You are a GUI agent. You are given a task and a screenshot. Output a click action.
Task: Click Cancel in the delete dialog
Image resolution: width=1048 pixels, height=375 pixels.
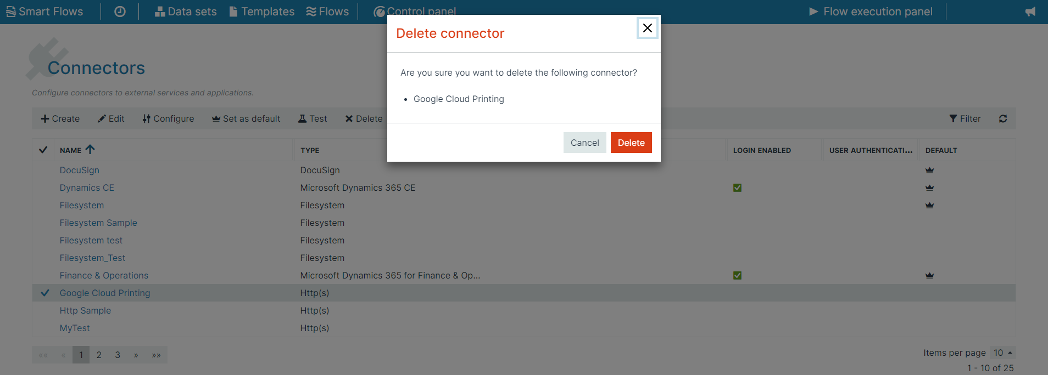click(584, 143)
